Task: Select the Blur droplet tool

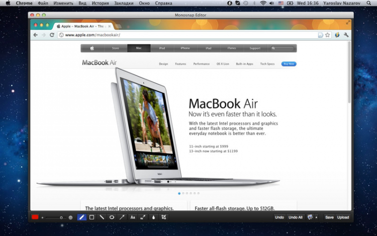Action: [x=153, y=217]
